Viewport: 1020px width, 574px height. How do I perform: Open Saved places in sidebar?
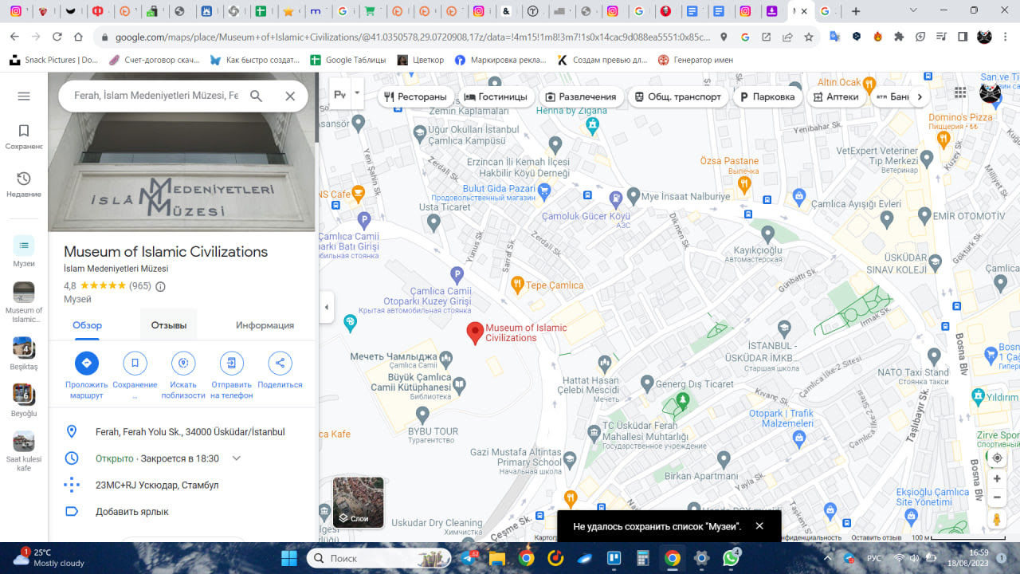[x=24, y=136]
